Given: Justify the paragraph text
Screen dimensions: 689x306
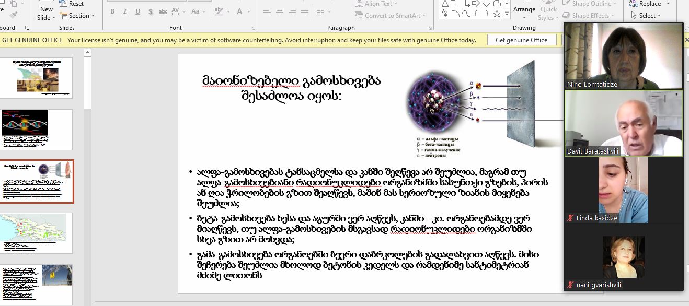Looking at the screenshot, I should pos(306,11).
